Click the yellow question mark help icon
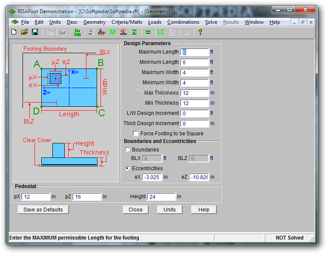327x254 pixels. pos(200,31)
